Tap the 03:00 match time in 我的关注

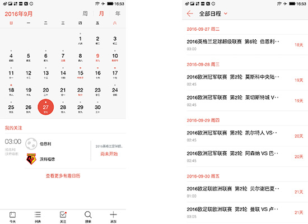coord(13,142)
